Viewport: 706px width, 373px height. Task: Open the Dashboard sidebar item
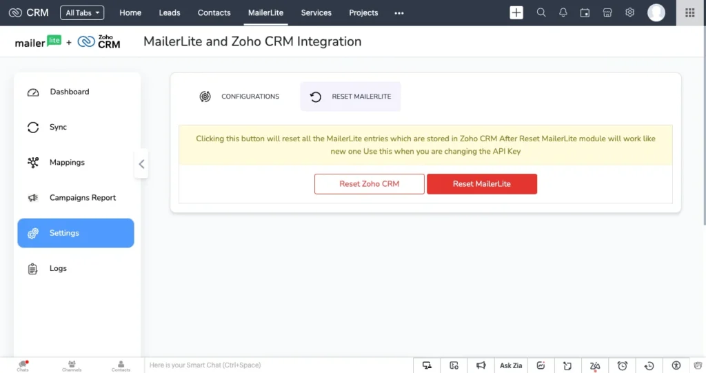(69, 92)
